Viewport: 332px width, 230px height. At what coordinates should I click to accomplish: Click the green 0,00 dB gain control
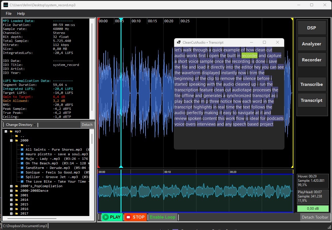pos(312,208)
